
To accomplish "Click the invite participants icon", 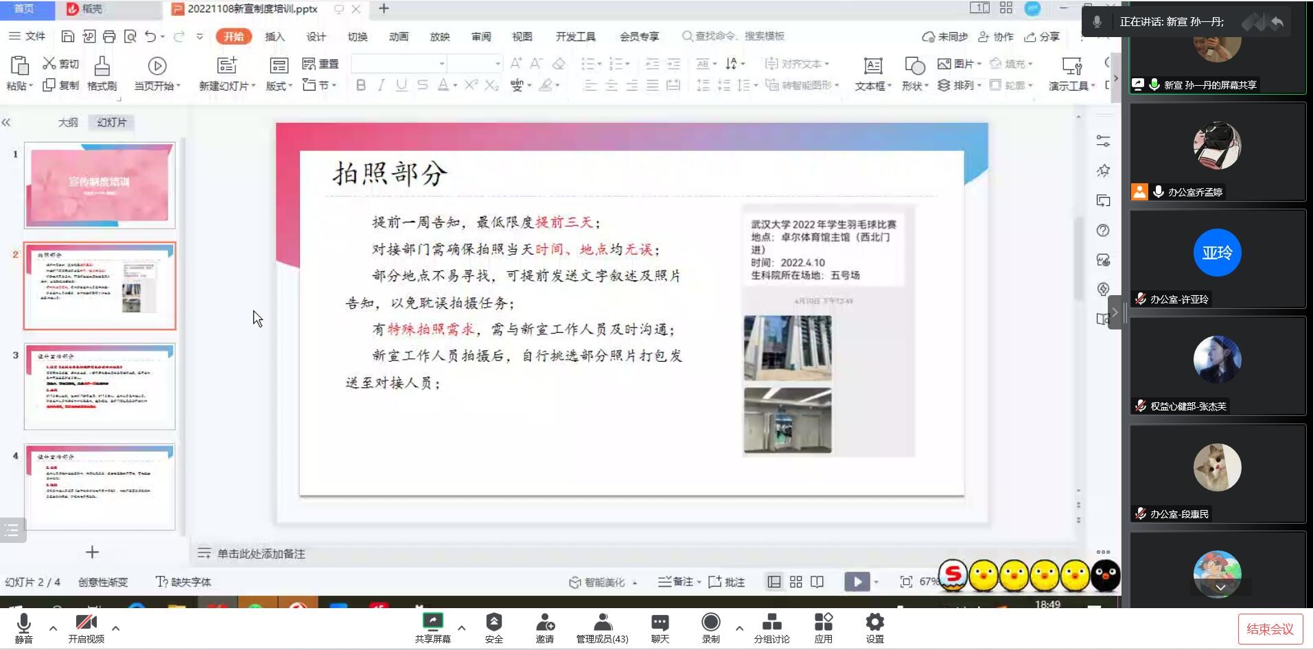I will click(x=545, y=623).
